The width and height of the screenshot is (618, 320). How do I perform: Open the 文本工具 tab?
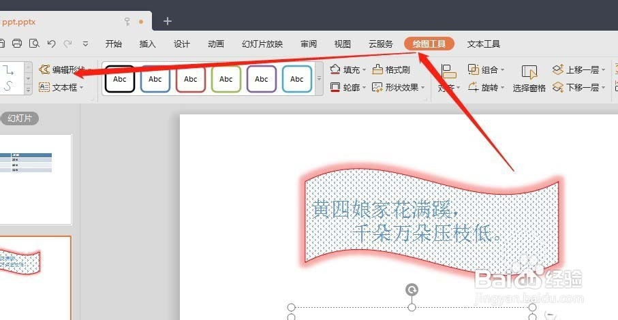[484, 44]
